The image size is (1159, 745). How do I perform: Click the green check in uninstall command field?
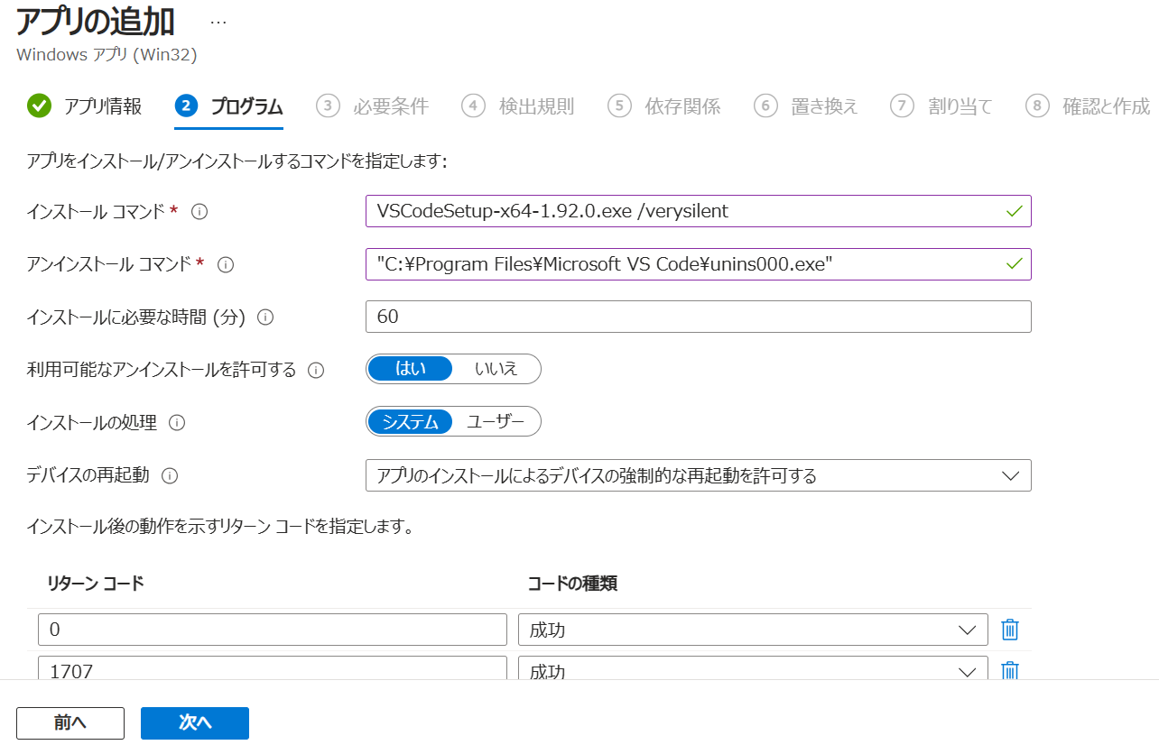click(1014, 264)
